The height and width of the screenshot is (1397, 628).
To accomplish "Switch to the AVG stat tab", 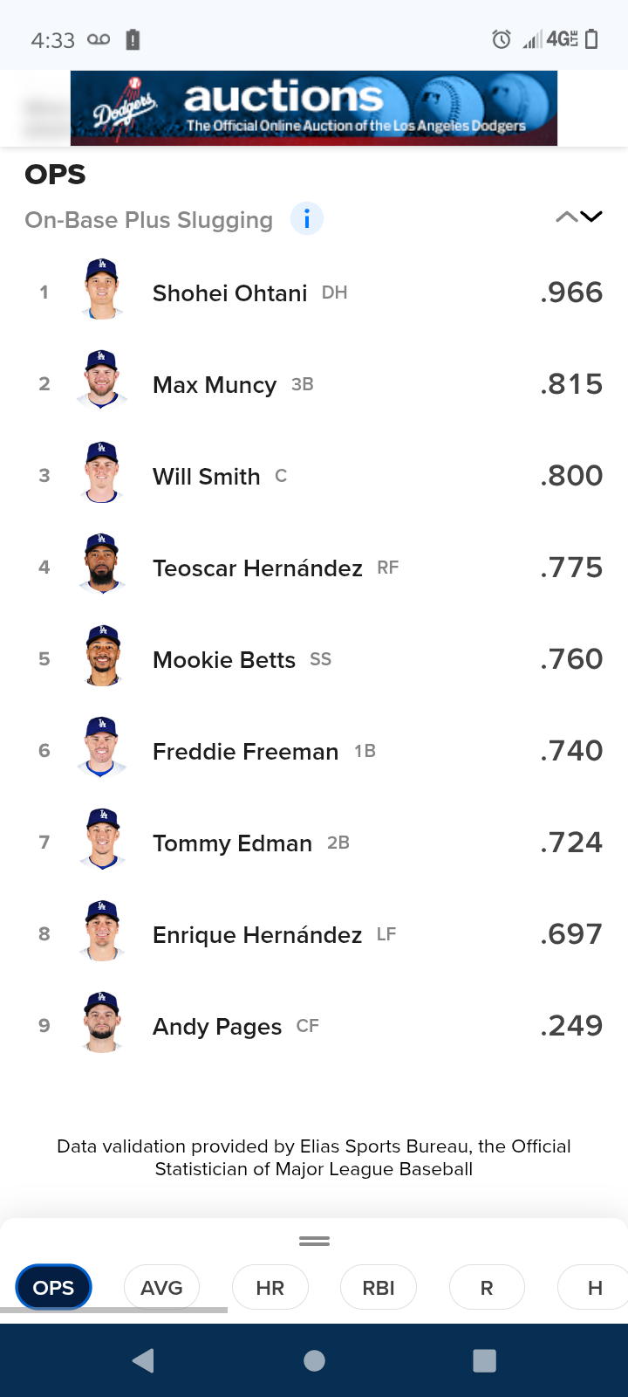I will [x=161, y=1287].
